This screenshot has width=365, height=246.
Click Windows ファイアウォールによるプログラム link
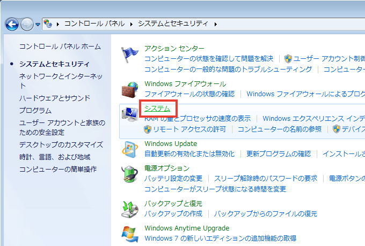coord(305,94)
